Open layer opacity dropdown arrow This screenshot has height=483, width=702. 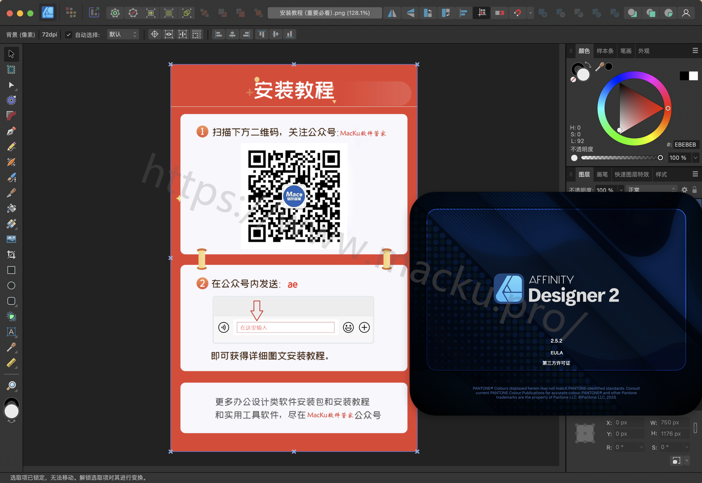point(621,190)
